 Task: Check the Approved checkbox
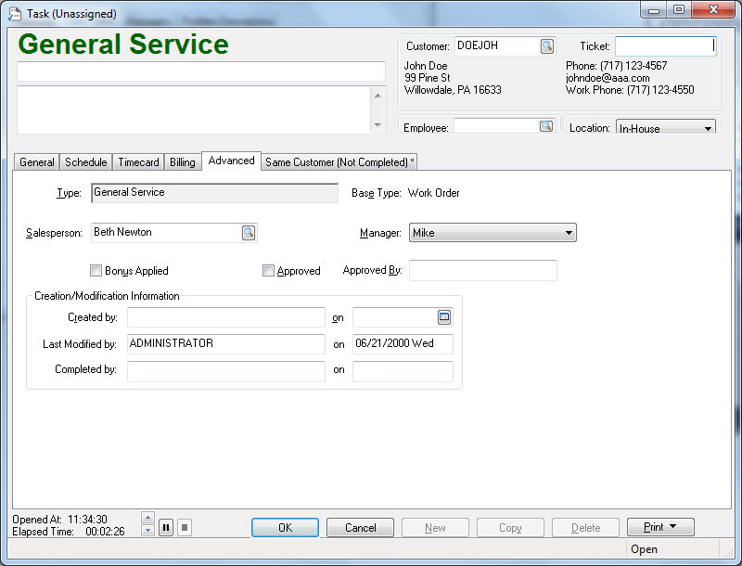pyautogui.click(x=268, y=271)
